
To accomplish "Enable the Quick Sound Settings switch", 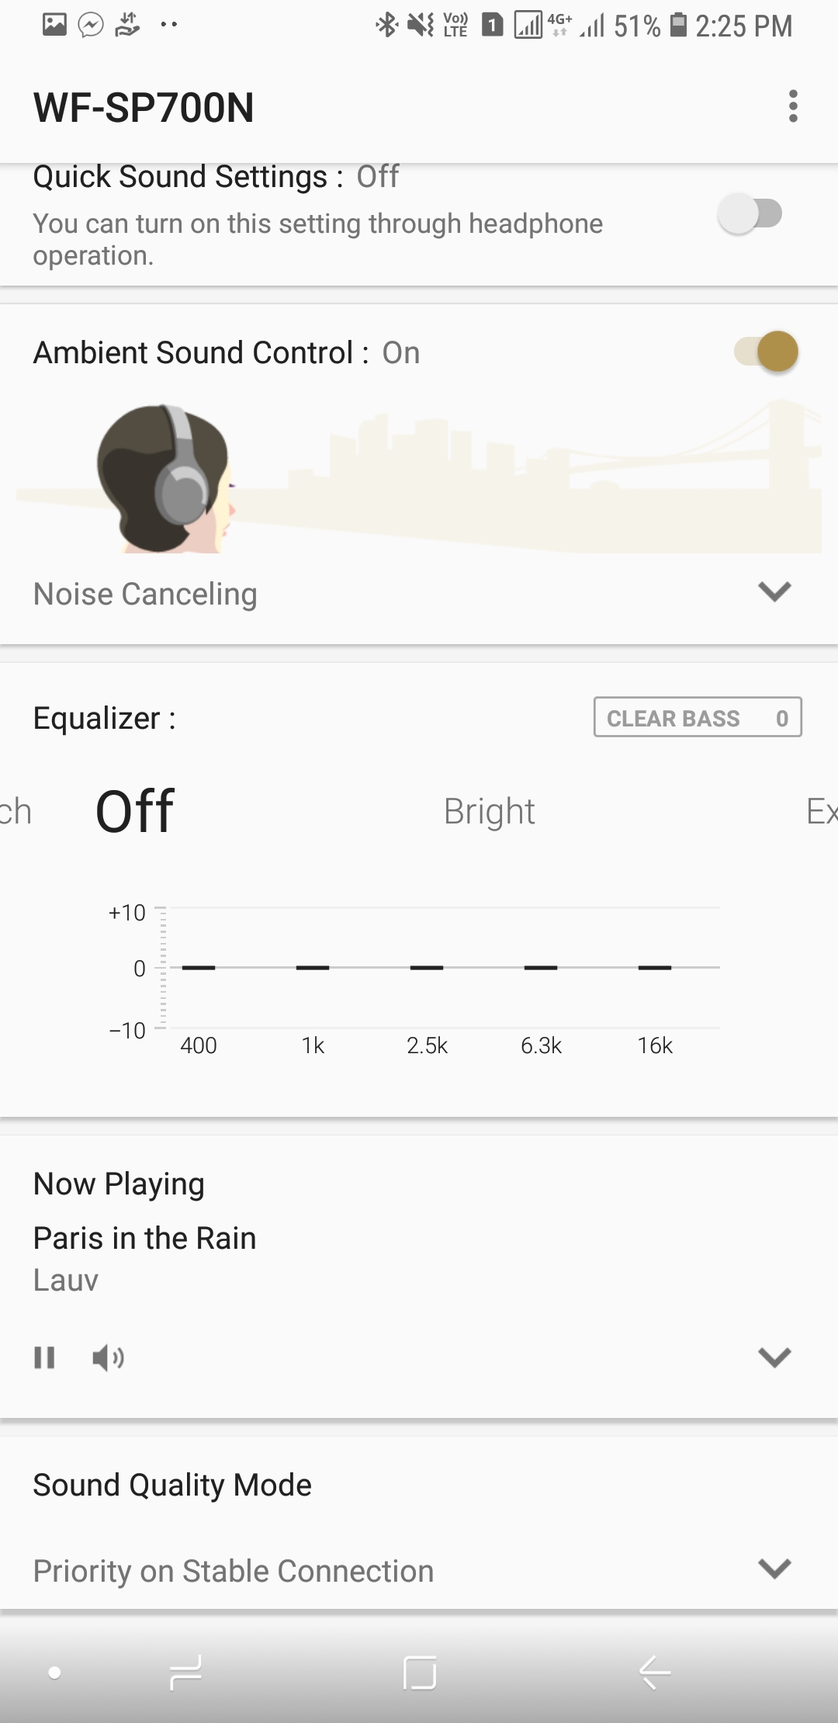I will 750,213.
